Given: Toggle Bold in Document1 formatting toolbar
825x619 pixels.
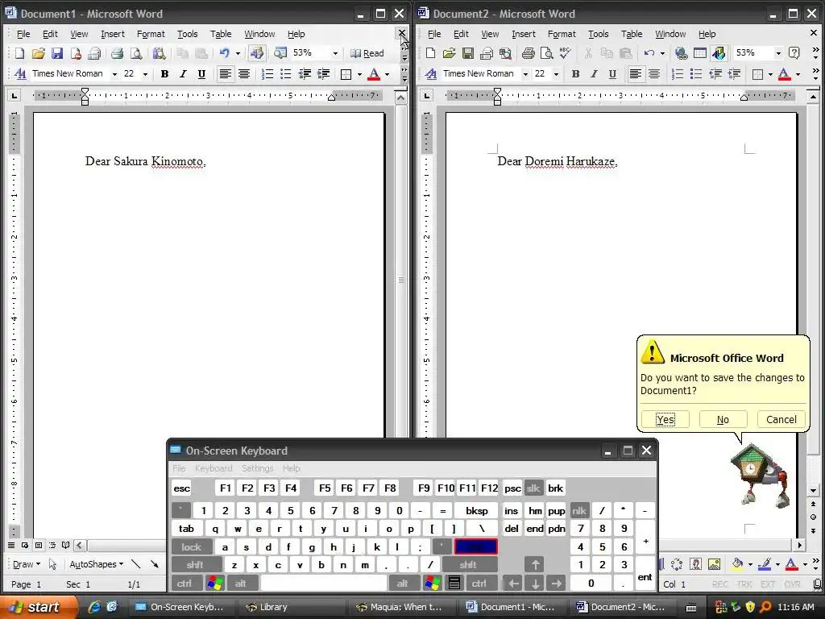Looking at the screenshot, I should click(164, 73).
